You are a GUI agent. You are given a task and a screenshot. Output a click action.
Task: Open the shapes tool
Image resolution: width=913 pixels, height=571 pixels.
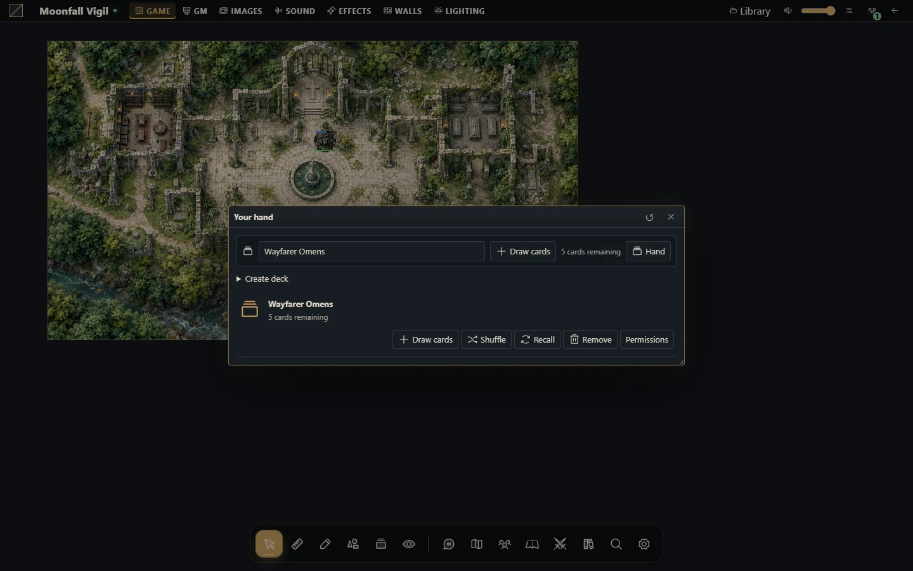point(353,544)
